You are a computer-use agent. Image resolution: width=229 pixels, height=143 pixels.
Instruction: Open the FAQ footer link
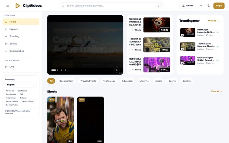pos(22,94)
